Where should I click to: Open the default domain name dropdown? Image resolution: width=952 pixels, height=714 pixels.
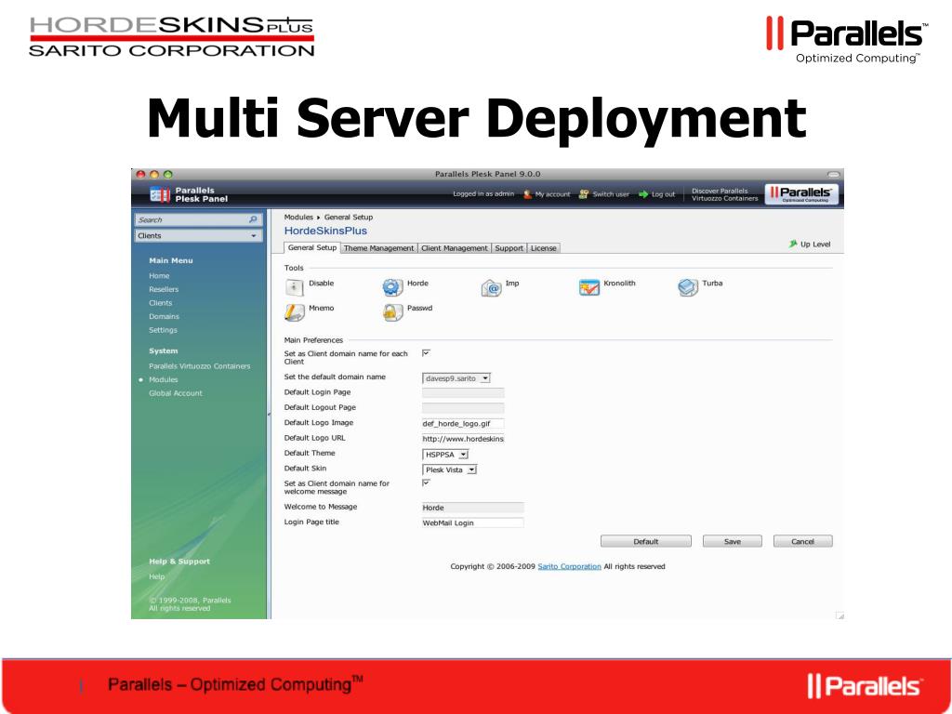point(456,378)
